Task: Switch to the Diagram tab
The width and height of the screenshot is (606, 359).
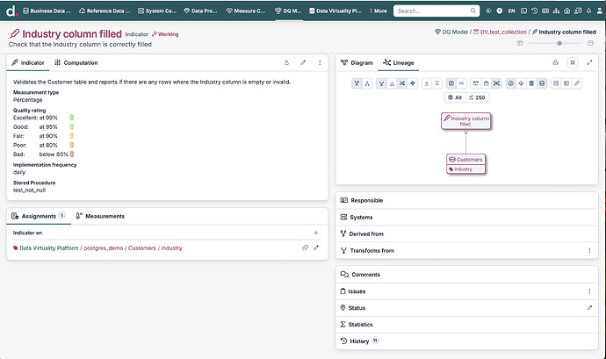Action: (357, 62)
